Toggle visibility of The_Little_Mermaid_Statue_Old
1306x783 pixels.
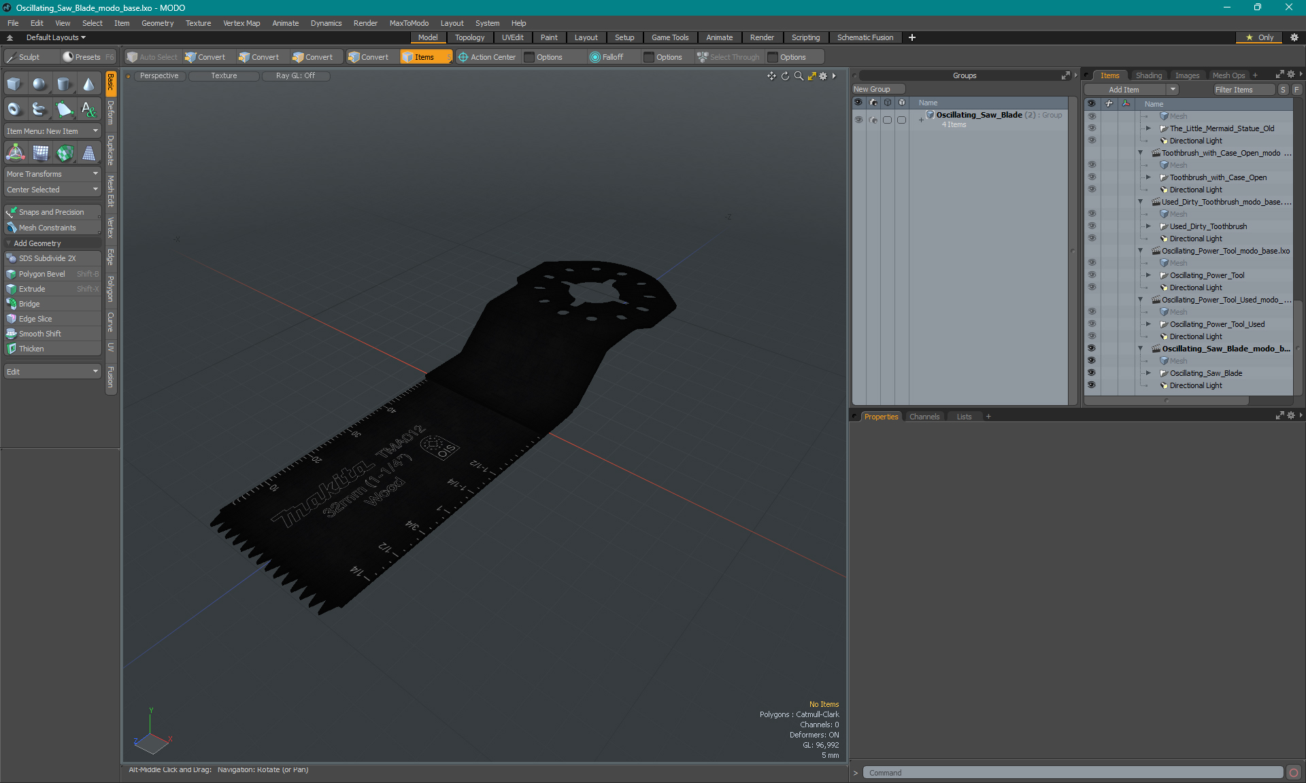coord(1092,128)
